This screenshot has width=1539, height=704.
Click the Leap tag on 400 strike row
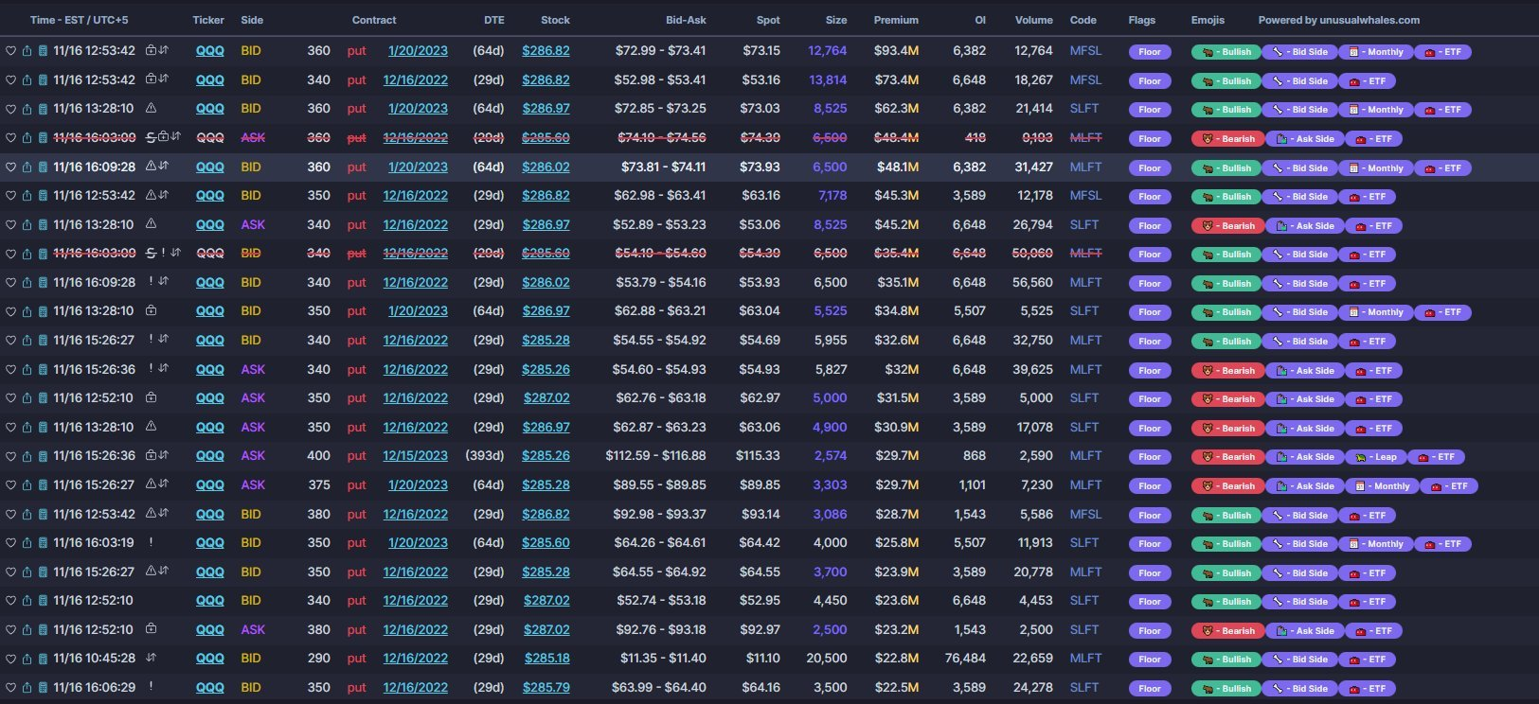click(1377, 457)
